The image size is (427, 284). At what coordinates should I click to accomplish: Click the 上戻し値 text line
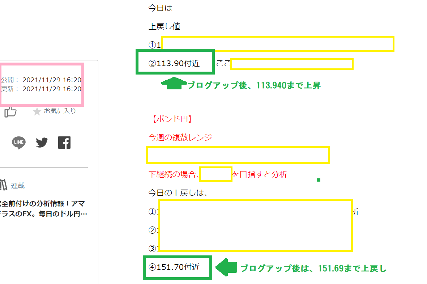[164, 26]
